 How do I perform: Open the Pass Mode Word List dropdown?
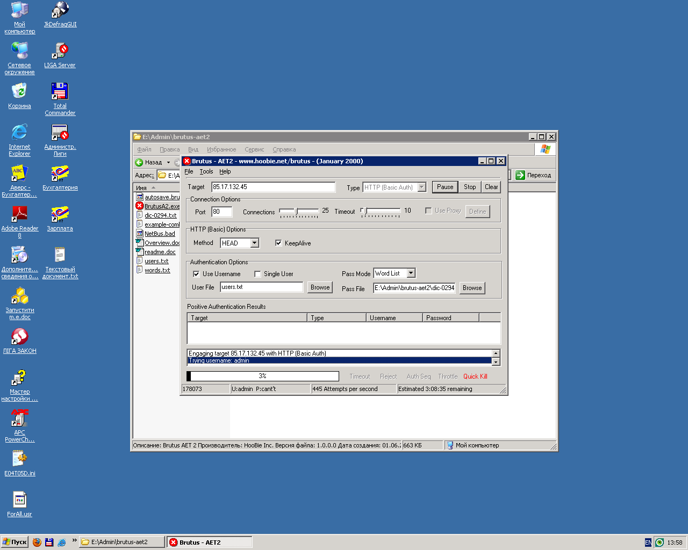tap(411, 273)
